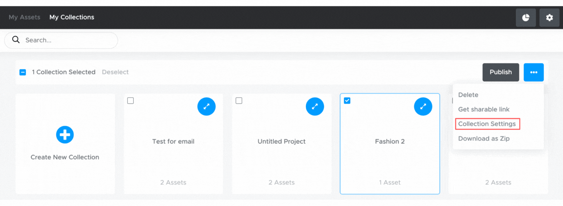Open the Fashion 2 collection title
Screen dimensions: 563x206
pyautogui.click(x=390, y=141)
